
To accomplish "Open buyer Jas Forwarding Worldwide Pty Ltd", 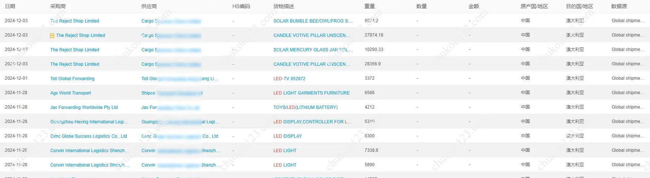I will (84, 107).
